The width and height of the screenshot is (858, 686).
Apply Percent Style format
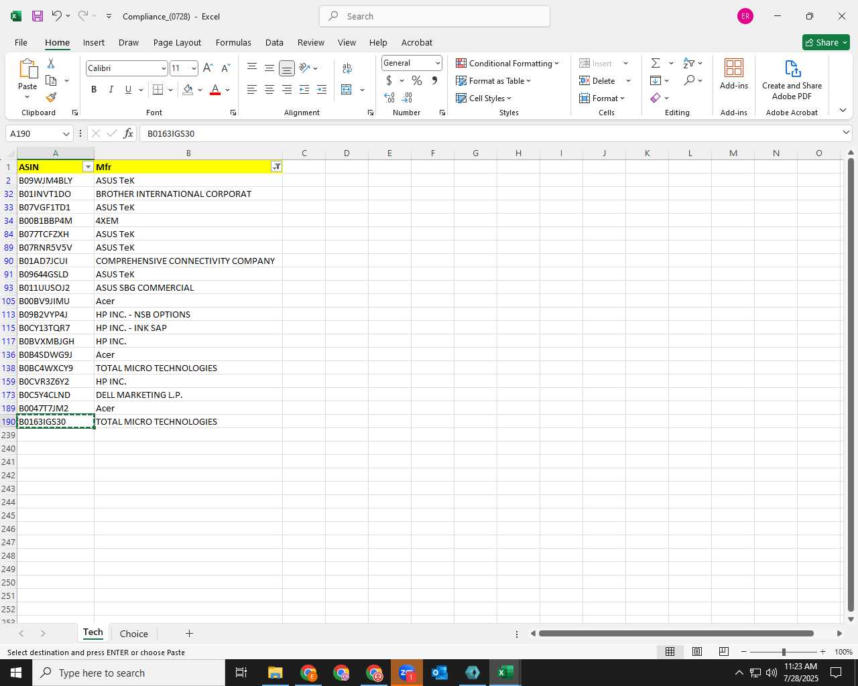417,80
